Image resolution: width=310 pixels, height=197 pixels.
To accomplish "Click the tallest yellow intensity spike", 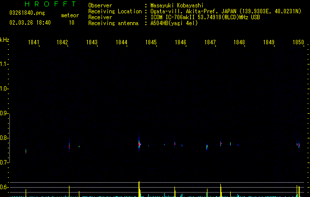I will pyautogui.click(x=139, y=189).
